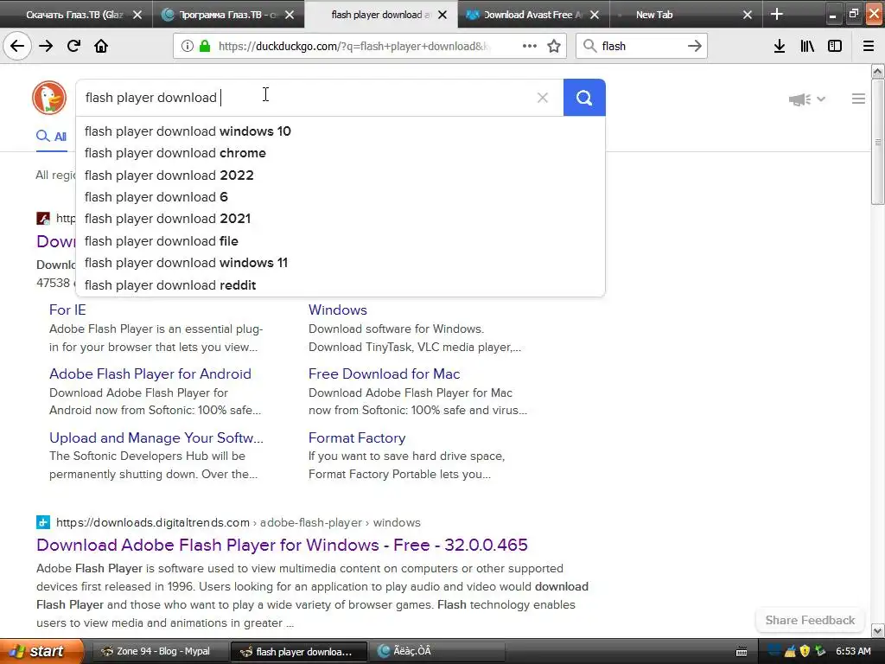Screen dimensions: 885x664
Task: Open page actions three-dot menu
Action: pos(530,46)
